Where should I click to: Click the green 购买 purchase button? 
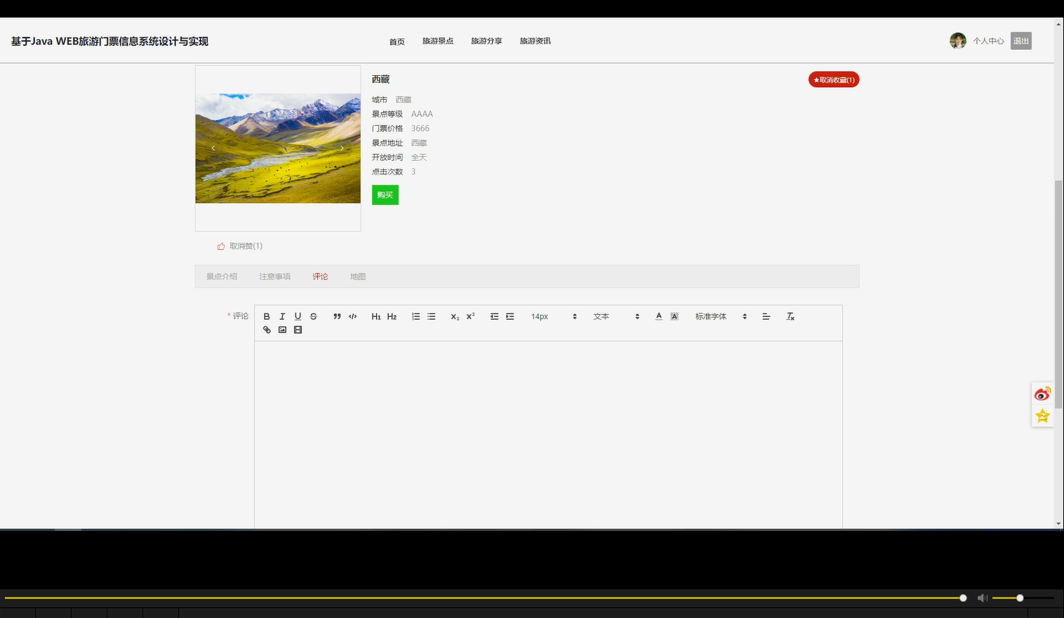click(x=385, y=195)
